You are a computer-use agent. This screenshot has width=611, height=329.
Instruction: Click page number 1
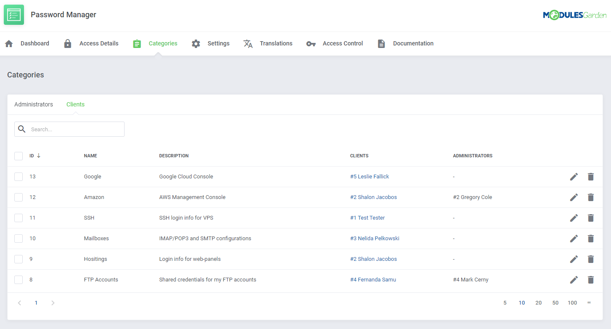click(x=36, y=303)
